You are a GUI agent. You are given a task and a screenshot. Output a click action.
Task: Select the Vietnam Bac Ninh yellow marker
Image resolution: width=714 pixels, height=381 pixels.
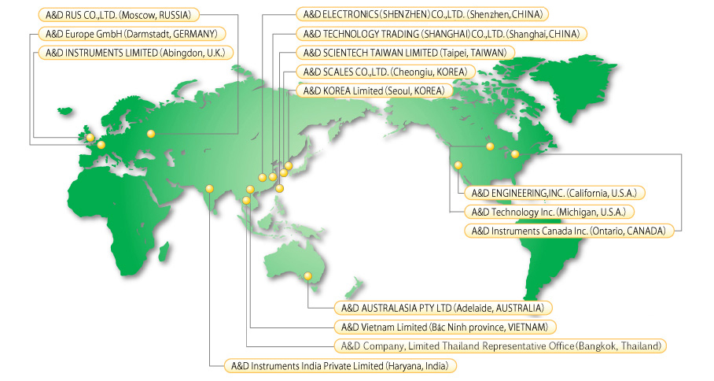point(250,190)
